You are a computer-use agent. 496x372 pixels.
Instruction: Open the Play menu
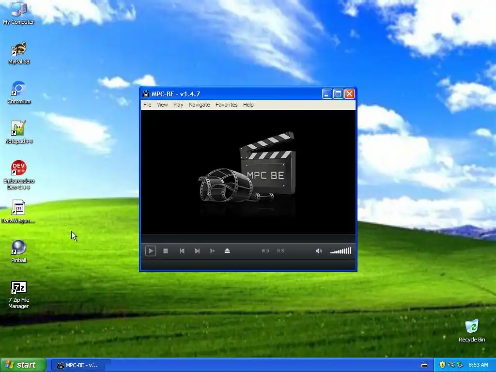[x=178, y=105]
